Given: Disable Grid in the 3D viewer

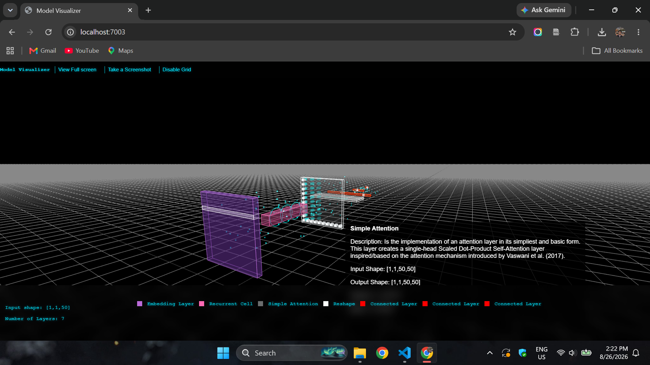Looking at the screenshot, I should pos(177,70).
